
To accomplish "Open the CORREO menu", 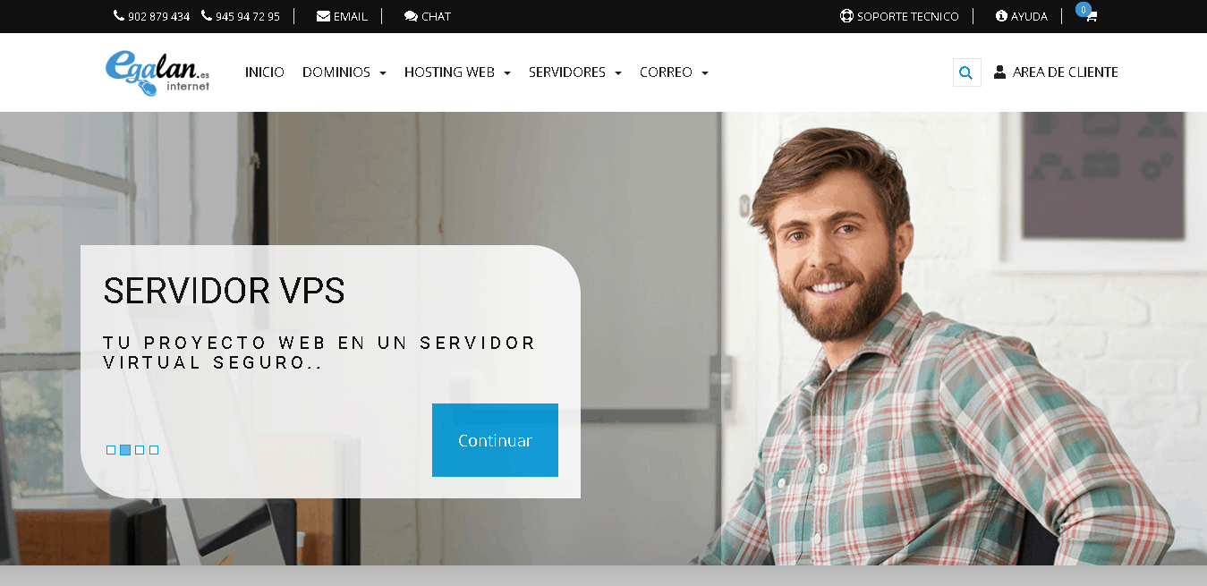I will pos(674,72).
